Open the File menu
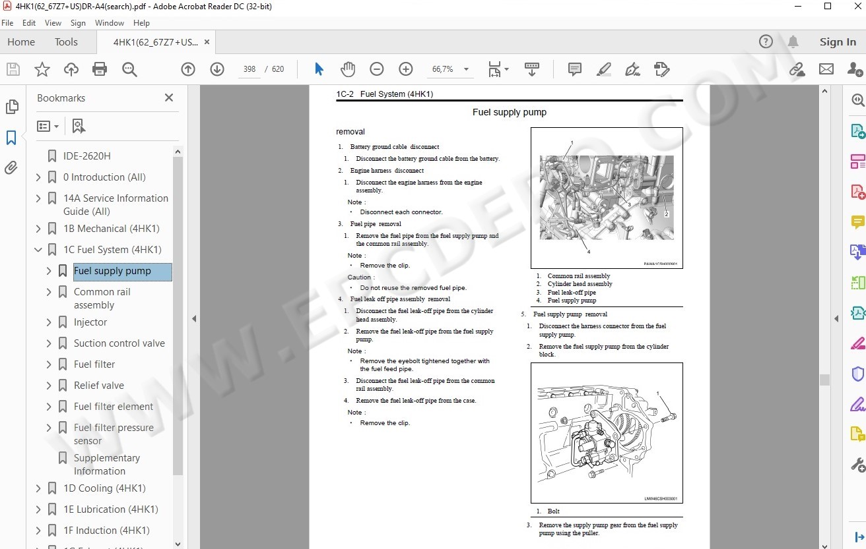Screen dimensions: 866x549 tap(7, 22)
